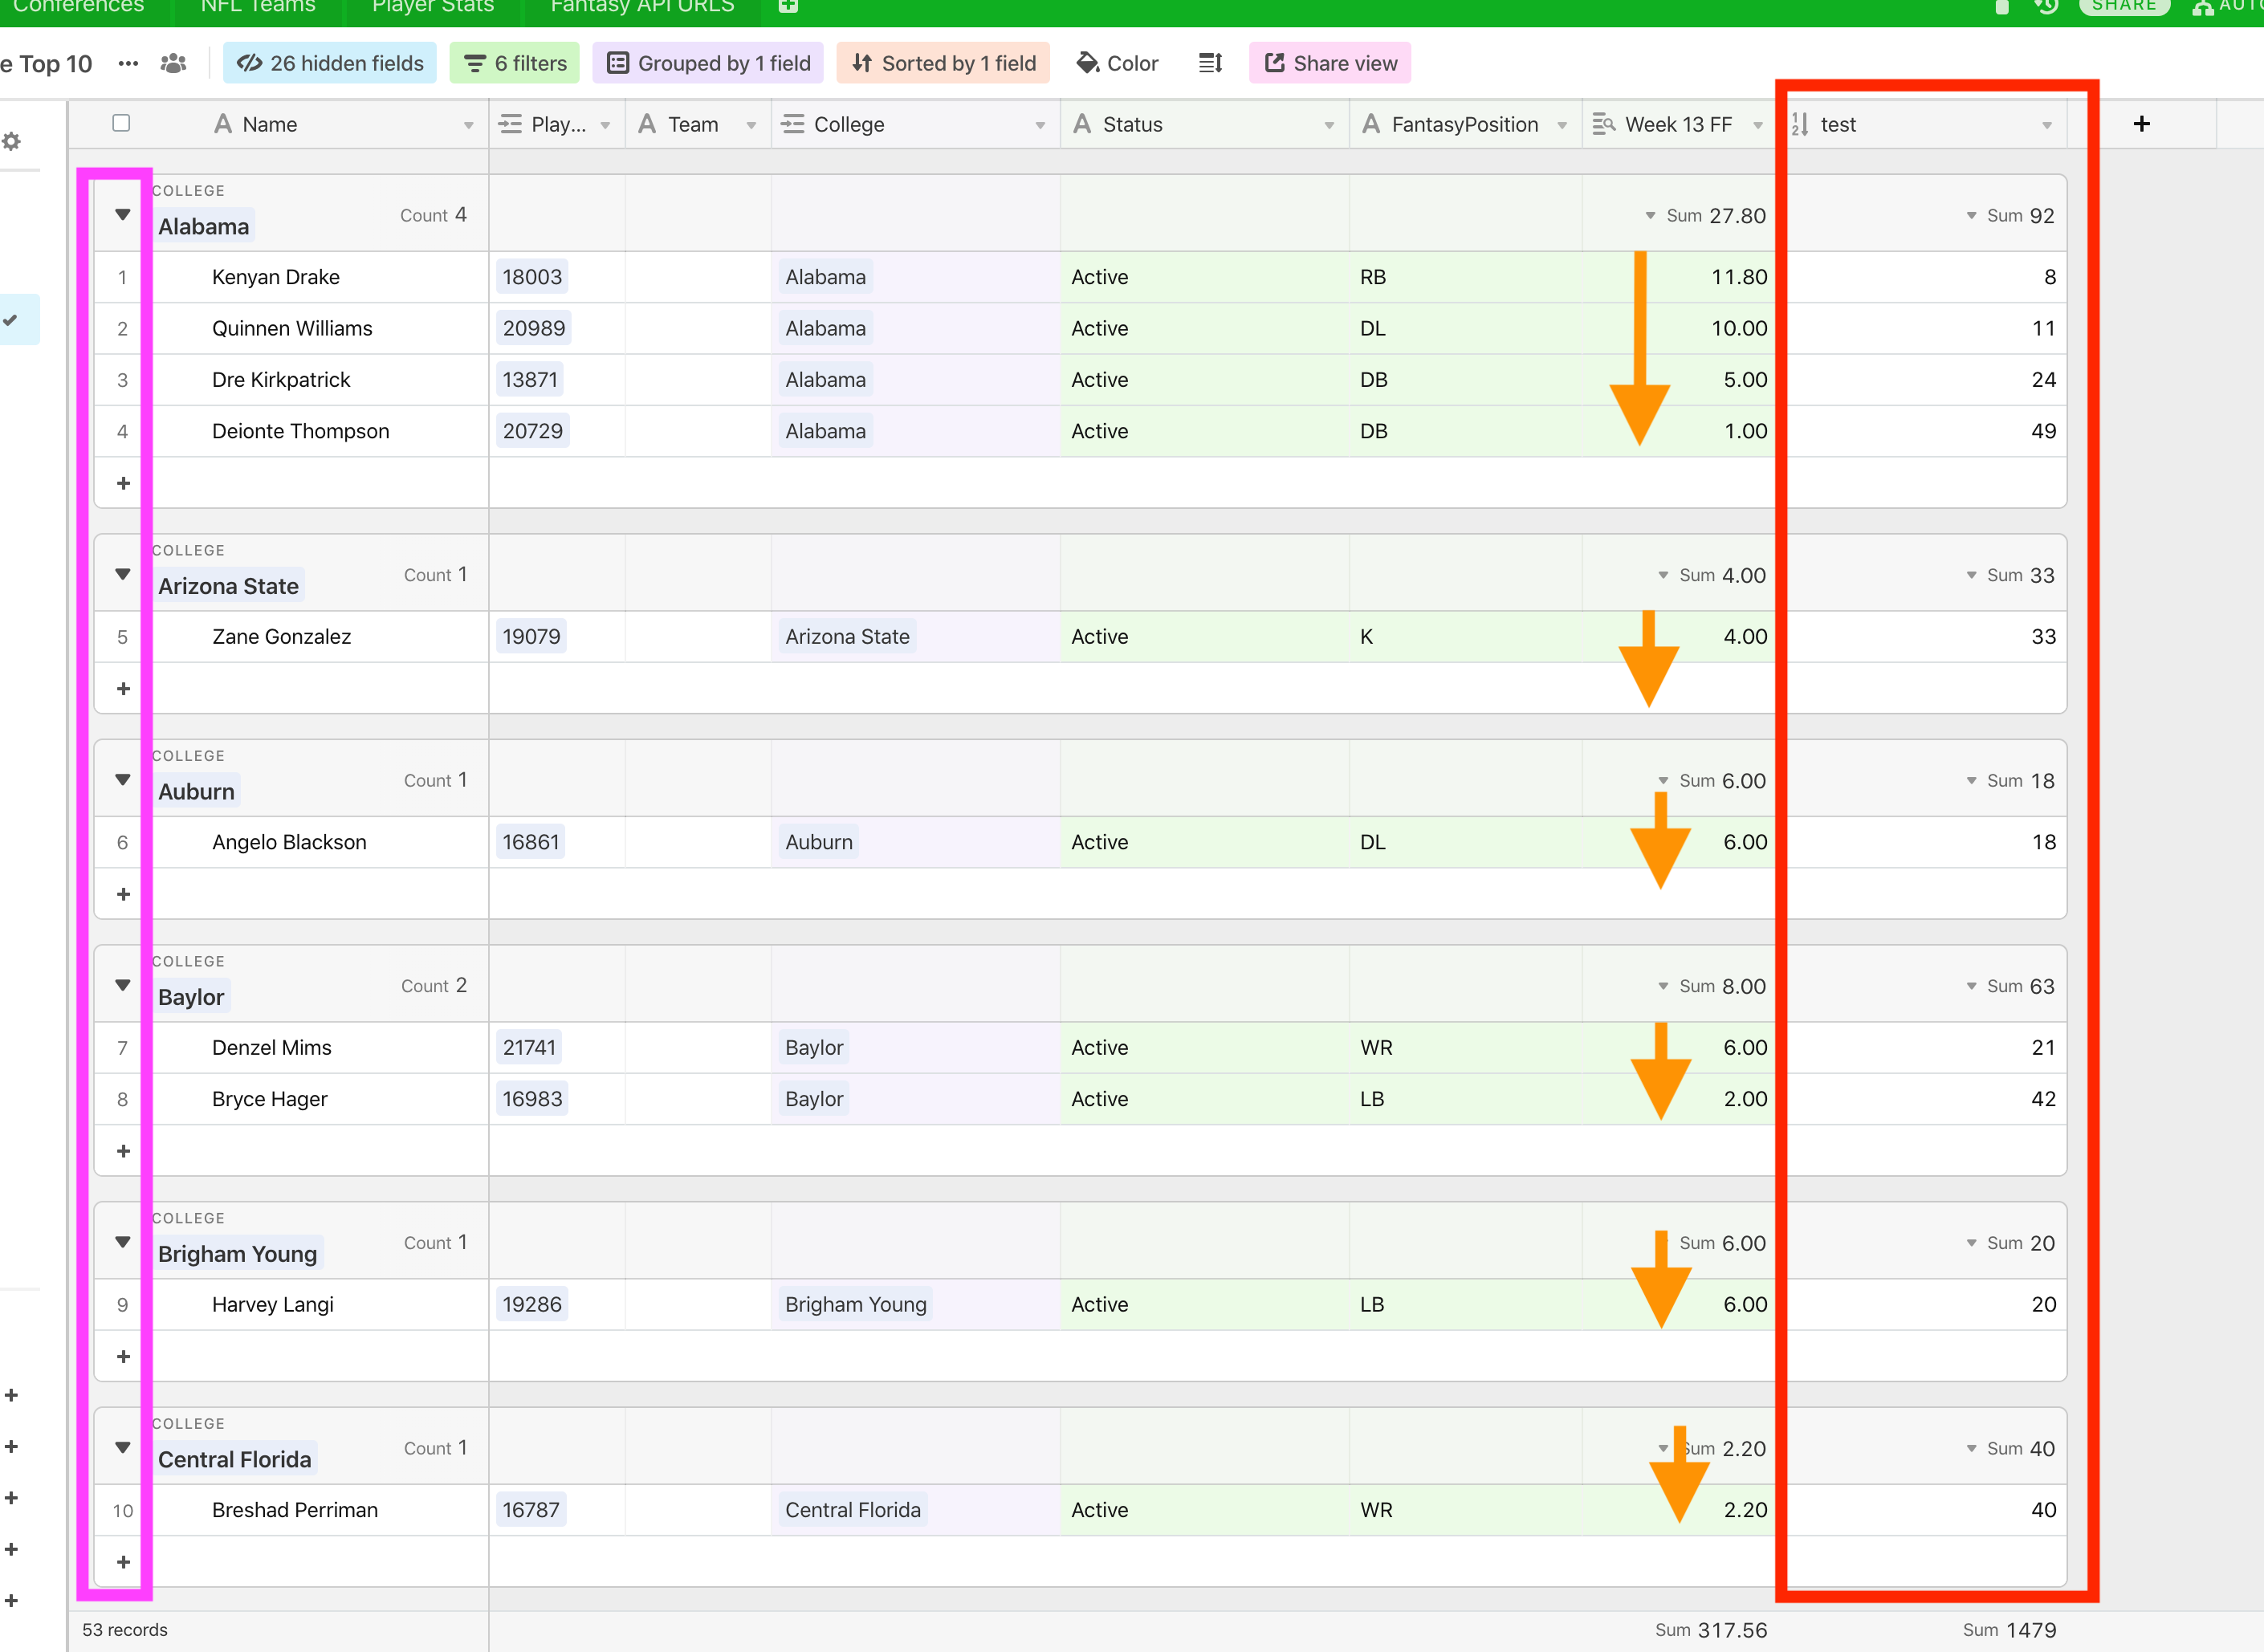Open the test column dropdown arrow
Image resolution: width=2264 pixels, height=1652 pixels.
2046,125
